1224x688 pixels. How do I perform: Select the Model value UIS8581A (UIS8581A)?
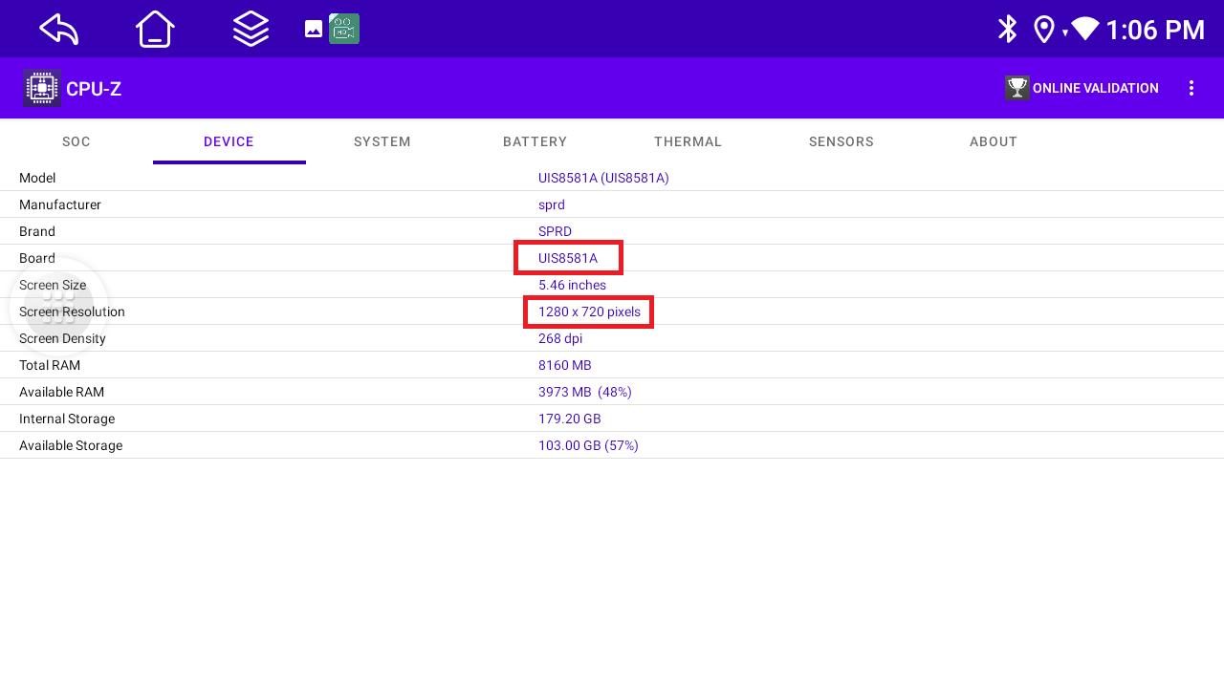[603, 178]
